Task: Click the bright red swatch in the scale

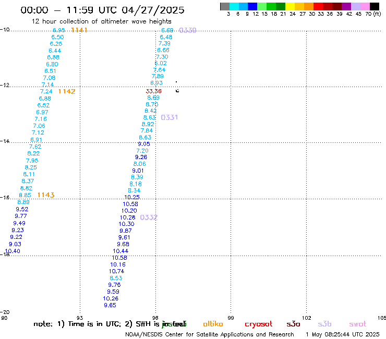Action: pyautogui.click(x=318, y=6)
